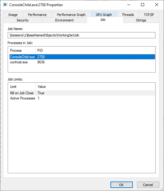Click the ConsoleChild.exe window title icon

tap(5, 5)
